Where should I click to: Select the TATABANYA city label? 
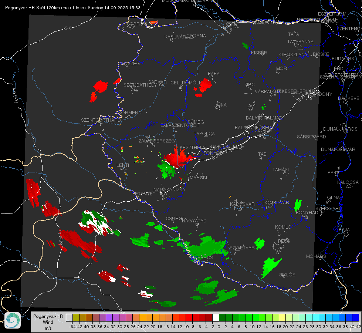click(x=300, y=41)
